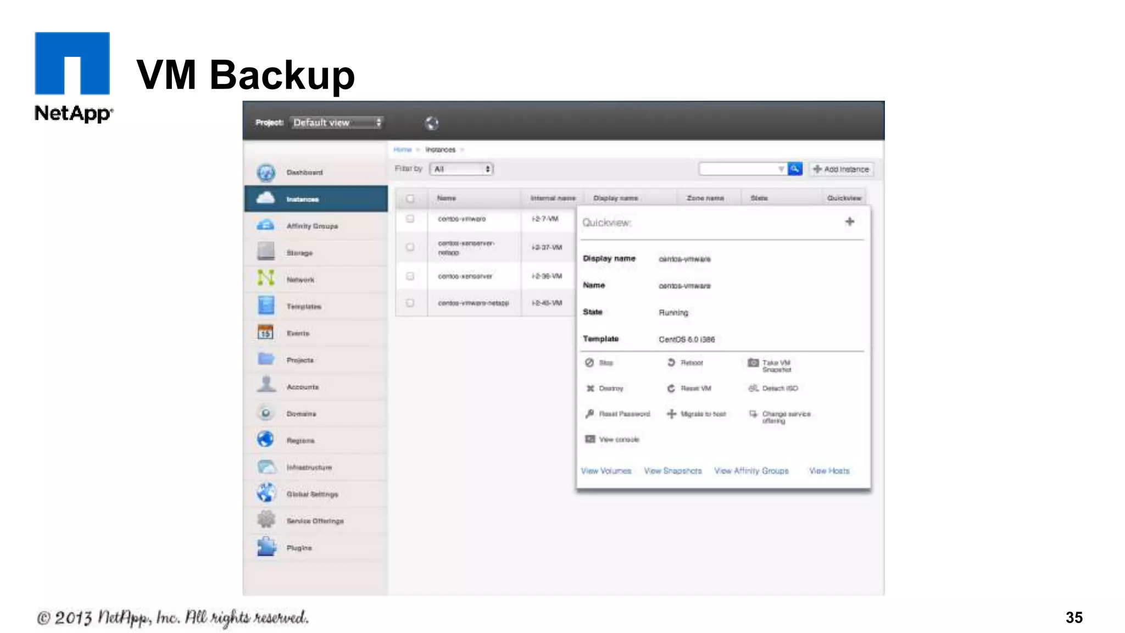Image resolution: width=1125 pixels, height=633 pixels.
Task: Click the Stop instance icon
Action: coord(589,363)
